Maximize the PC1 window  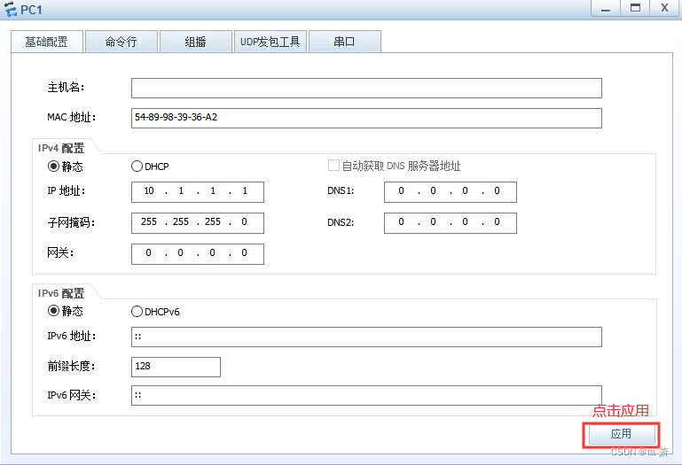coord(635,8)
